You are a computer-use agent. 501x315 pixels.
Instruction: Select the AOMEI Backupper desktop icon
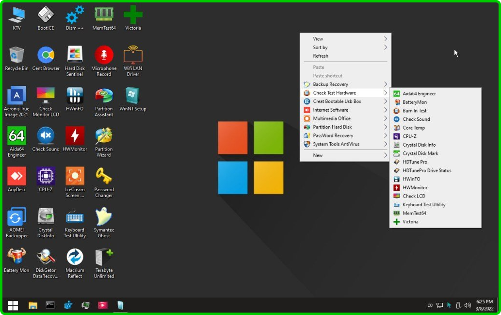tap(16, 223)
